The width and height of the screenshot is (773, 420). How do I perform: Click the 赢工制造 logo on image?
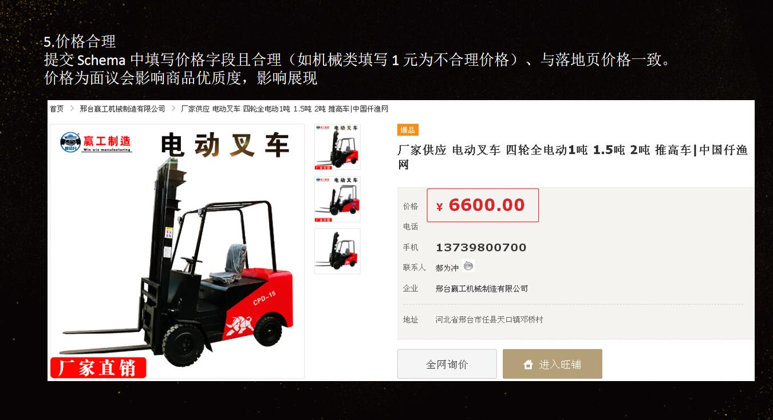[96, 142]
